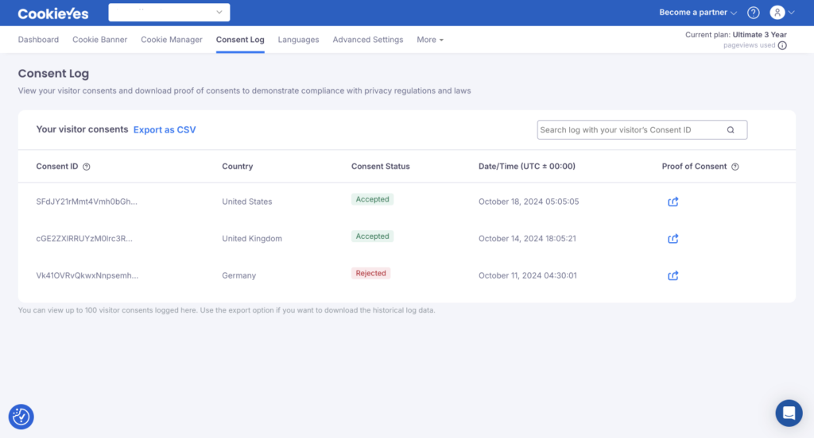Click the search magnifier icon in log search
Viewport: 814px width, 438px height.
[731, 130]
